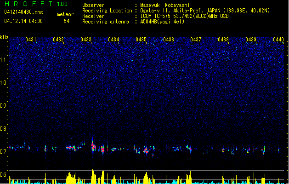Click the 0437 time marker
Viewport: 289px width, 184px height.
tap(196, 40)
